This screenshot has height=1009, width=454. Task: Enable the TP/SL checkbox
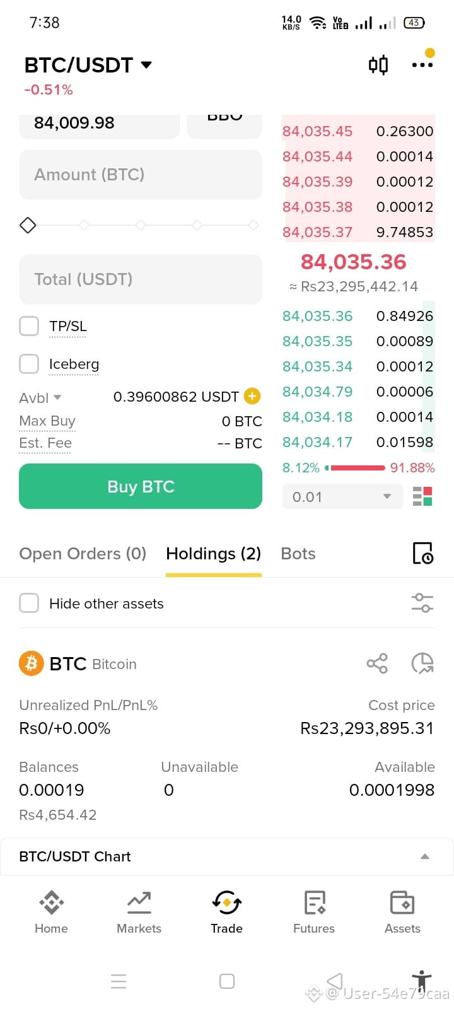[x=29, y=326]
